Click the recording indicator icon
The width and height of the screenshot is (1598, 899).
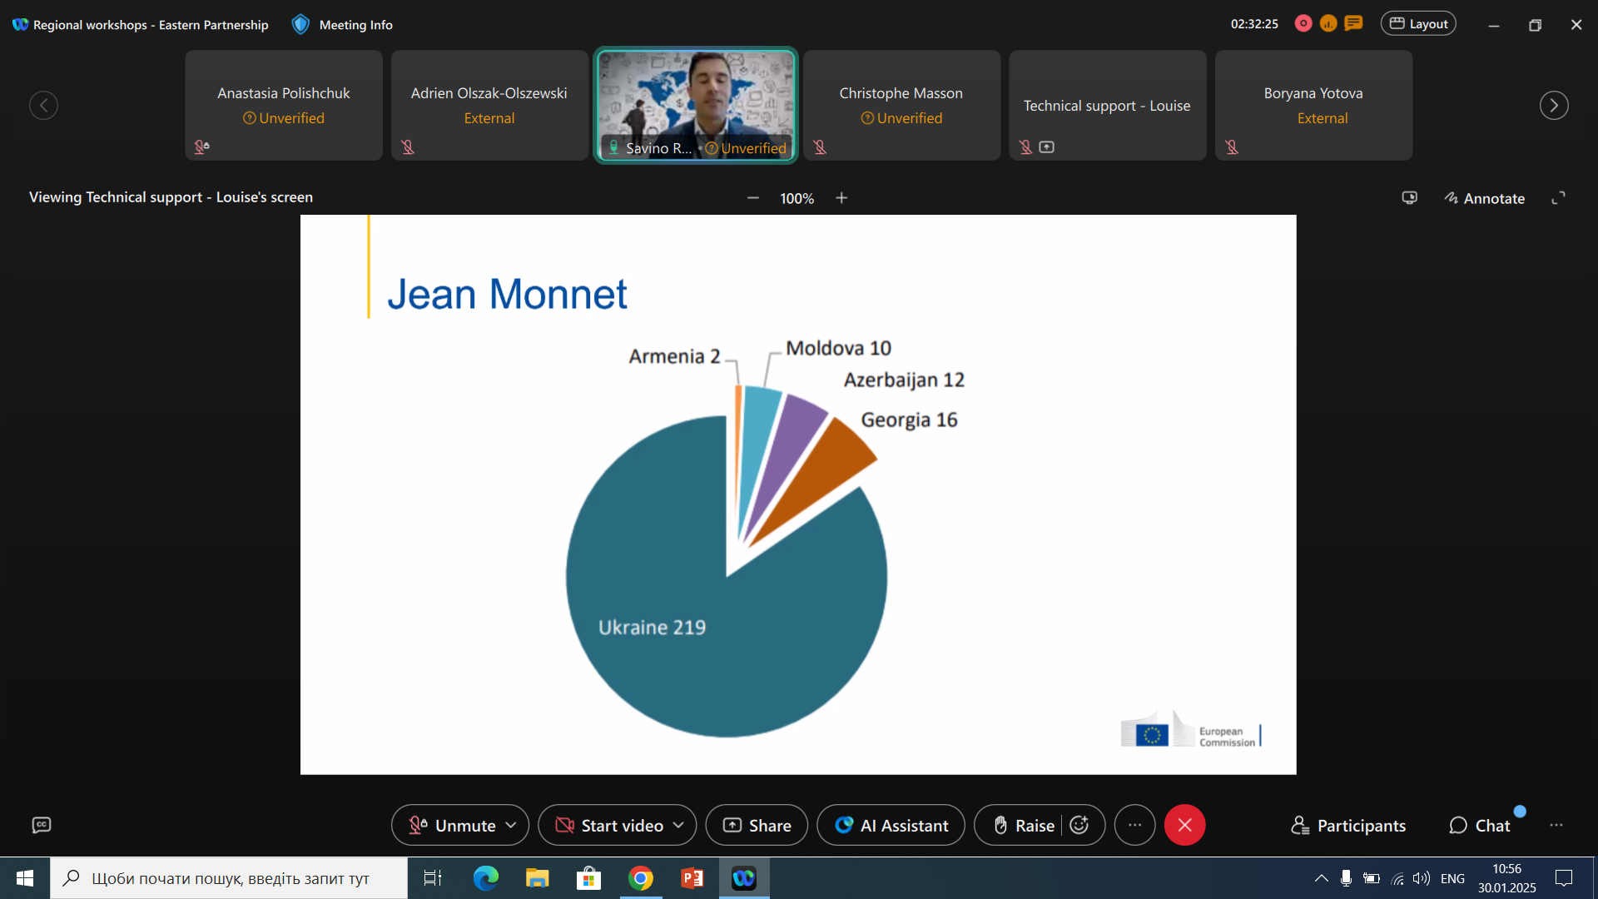[x=1303, y=24]
